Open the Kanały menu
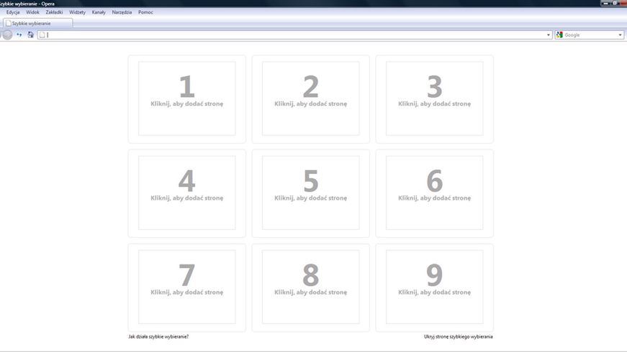The image size is (627, 352). pos(99,12)
